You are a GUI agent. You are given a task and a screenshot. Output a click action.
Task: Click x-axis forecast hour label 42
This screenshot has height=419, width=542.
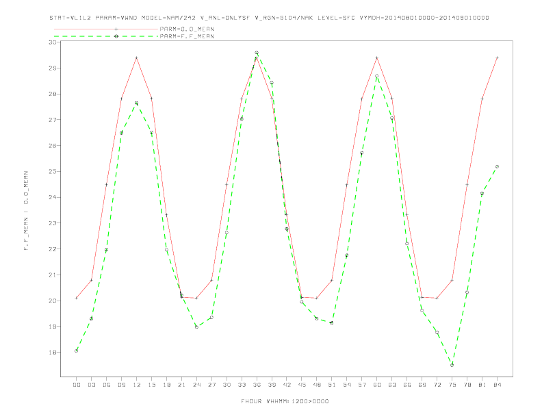click(287, 385)
